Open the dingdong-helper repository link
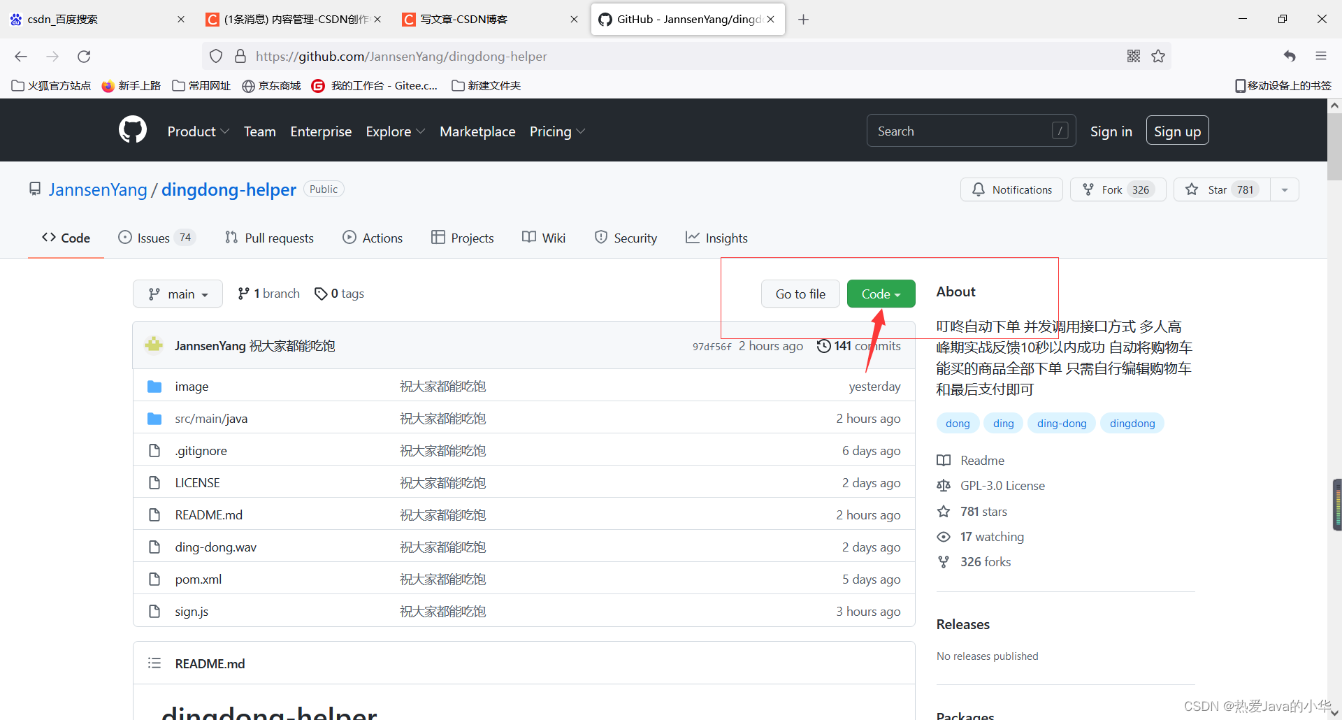Viewport: 1342px width, 720px height. pyautogui.click(x=229, y=189)
